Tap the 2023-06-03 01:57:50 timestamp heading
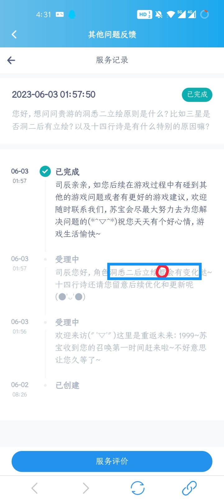Screen dimensions: 224x499 (x=54, y=94)
